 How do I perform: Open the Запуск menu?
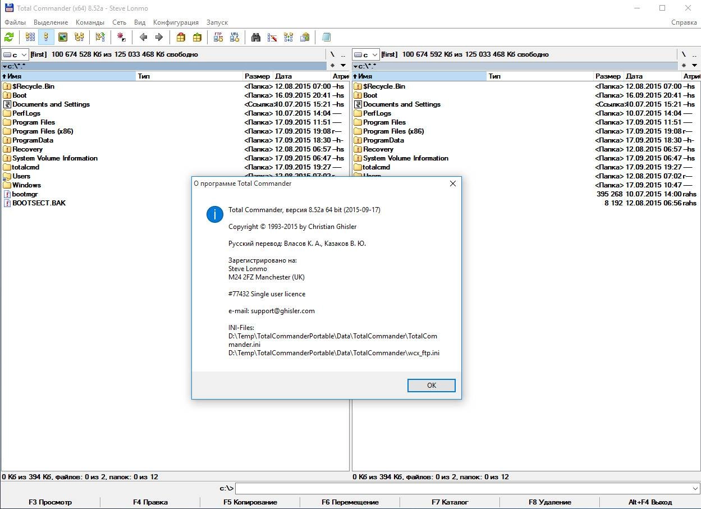point(217,22)
